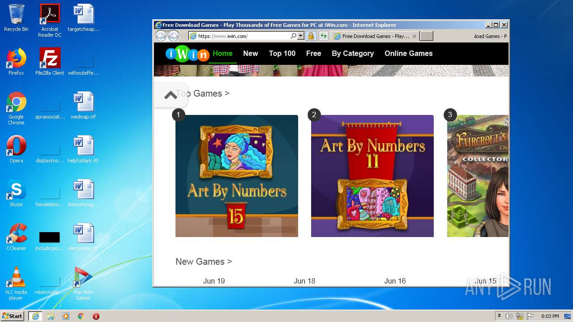Launch CCleaner desktop shortcut

coord(16,237)
